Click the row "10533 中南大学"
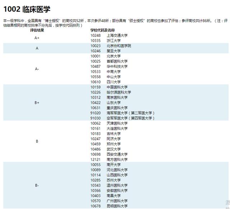 click(106, 72)
